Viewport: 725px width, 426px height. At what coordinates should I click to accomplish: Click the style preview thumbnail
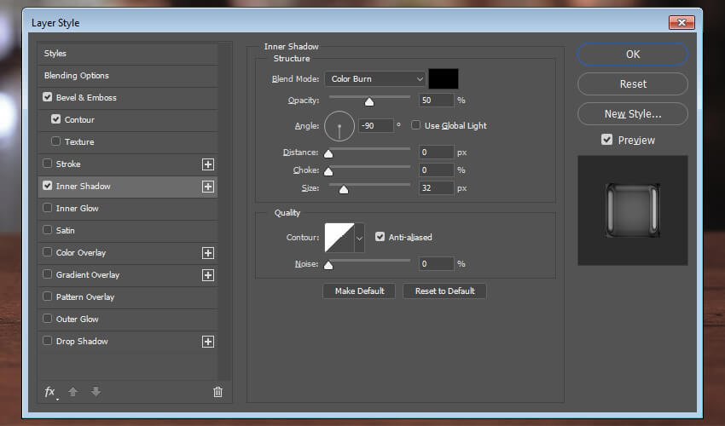[633, 210]
